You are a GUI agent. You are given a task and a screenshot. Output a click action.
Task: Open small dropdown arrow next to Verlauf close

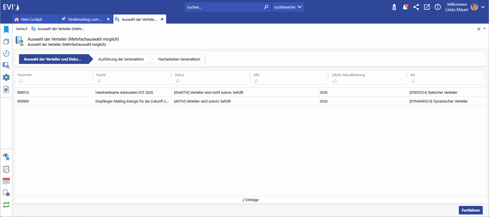(484, 29)
